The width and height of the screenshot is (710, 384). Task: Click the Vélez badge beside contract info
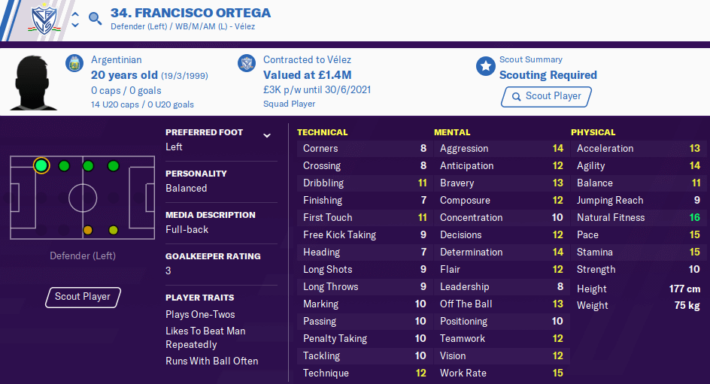tap(247, 63)
